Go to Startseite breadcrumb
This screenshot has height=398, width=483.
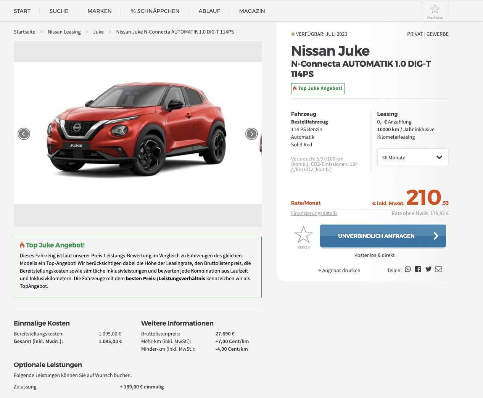click(x=24, y=32)
